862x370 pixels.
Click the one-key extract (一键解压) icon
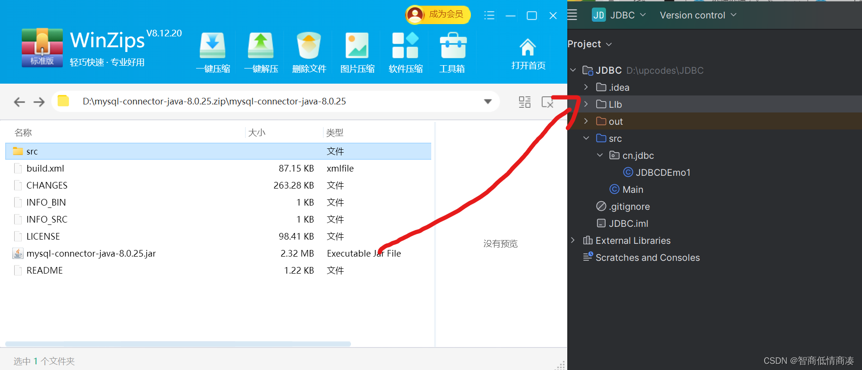click(261, 52)
